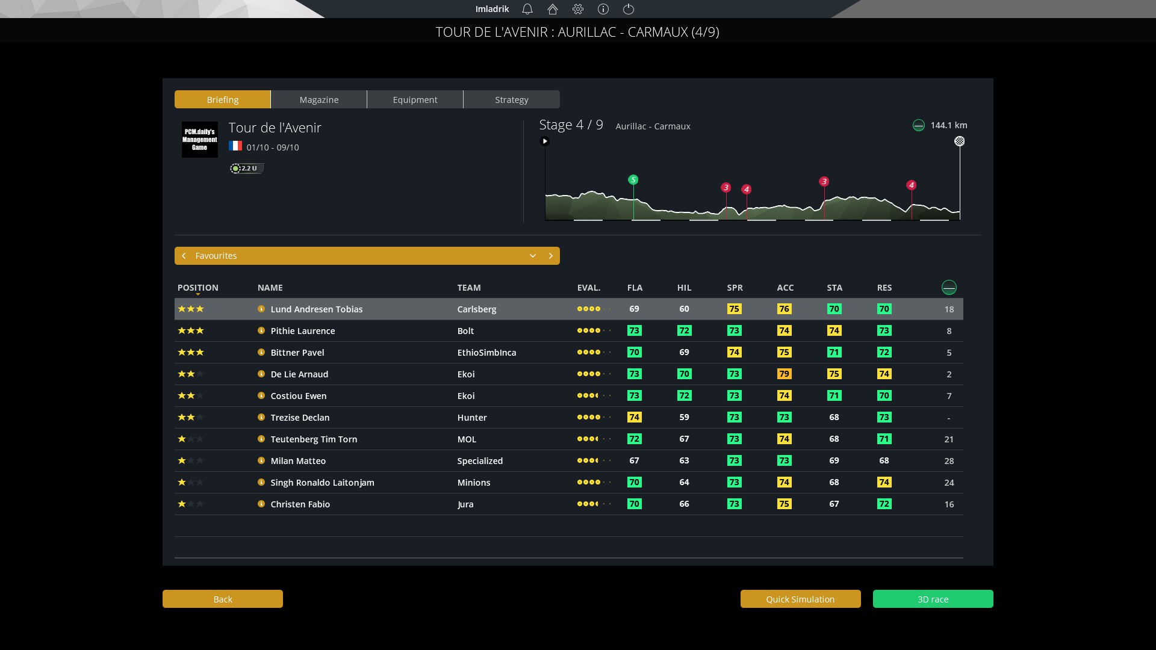This screenshot has height=650, width=1156.
Task: Click the 2.2 U race class badge
Action: point(247,169)
